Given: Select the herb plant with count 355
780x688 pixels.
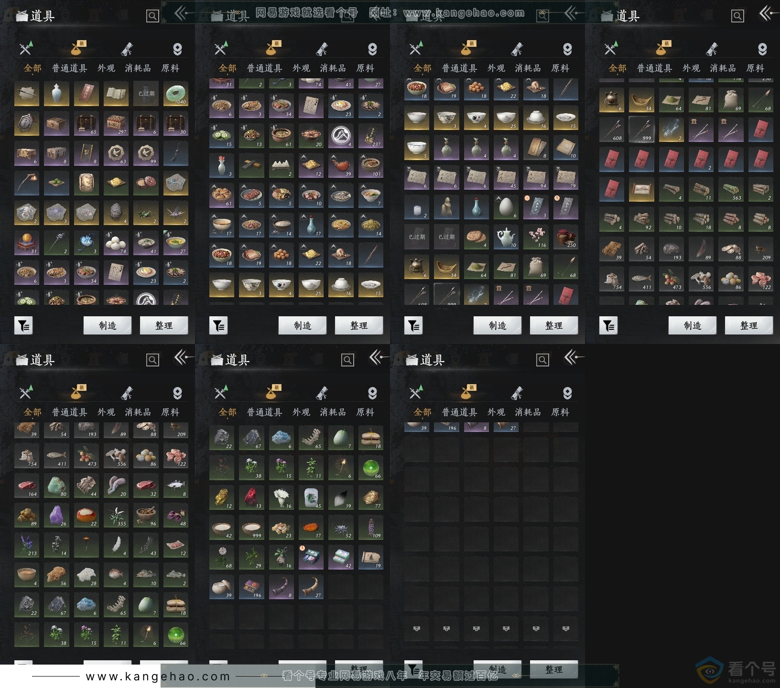Looking at the screenshot, I should pos(116,515).
